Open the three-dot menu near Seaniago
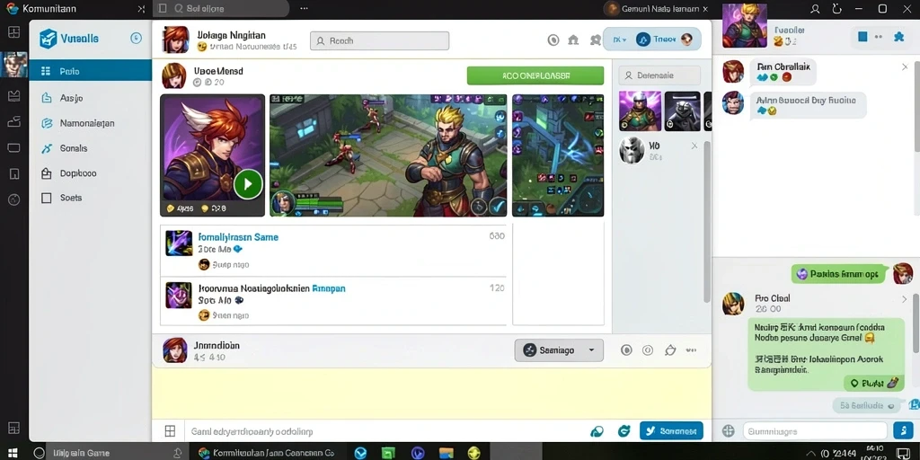Image resolution: width=920 pixels, height=460 pixels. pos(693,350)
